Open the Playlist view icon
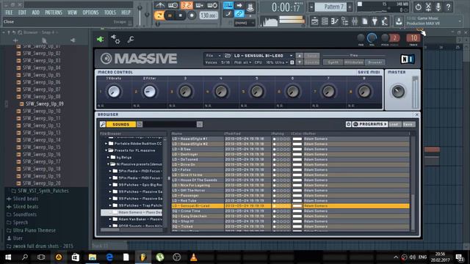Image resolution: width=470 pixels, height=264 pixels. (x=315, y=21)
